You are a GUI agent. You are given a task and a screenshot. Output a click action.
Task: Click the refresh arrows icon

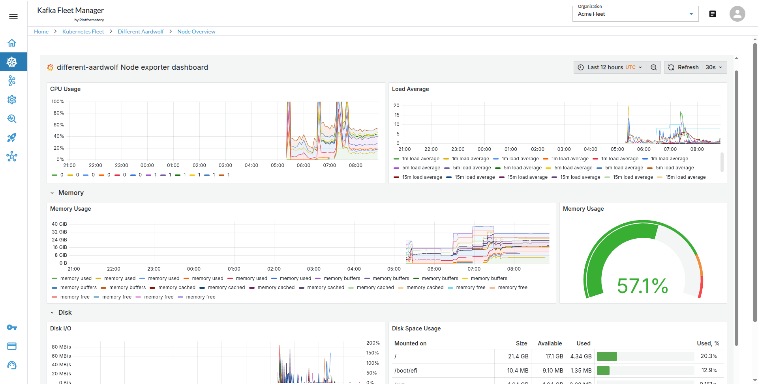(x=671, y=67)
